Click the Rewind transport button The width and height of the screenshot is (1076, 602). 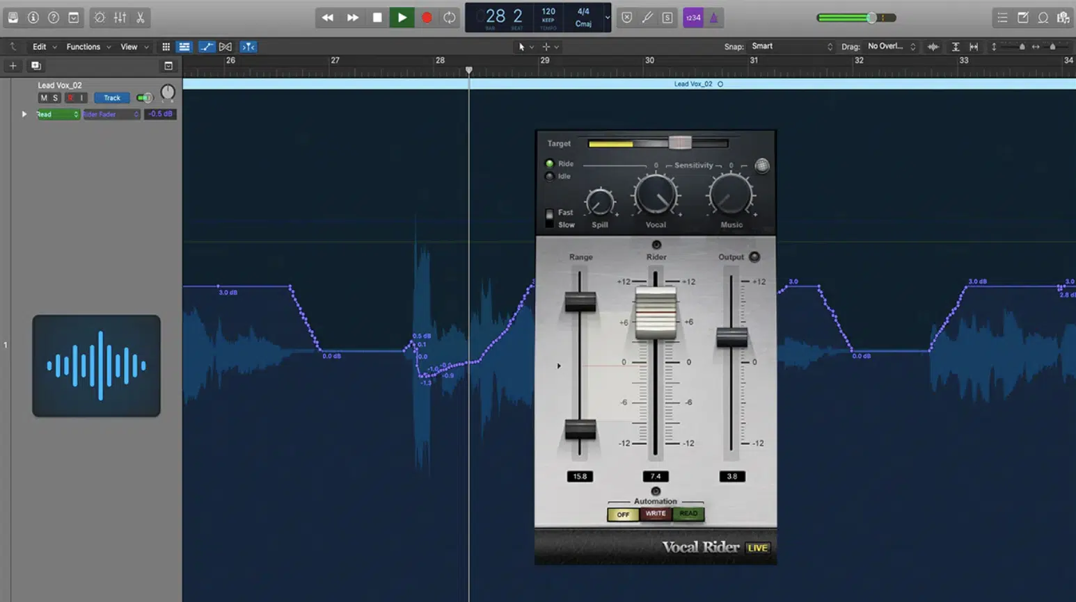[x=327, y=17]
